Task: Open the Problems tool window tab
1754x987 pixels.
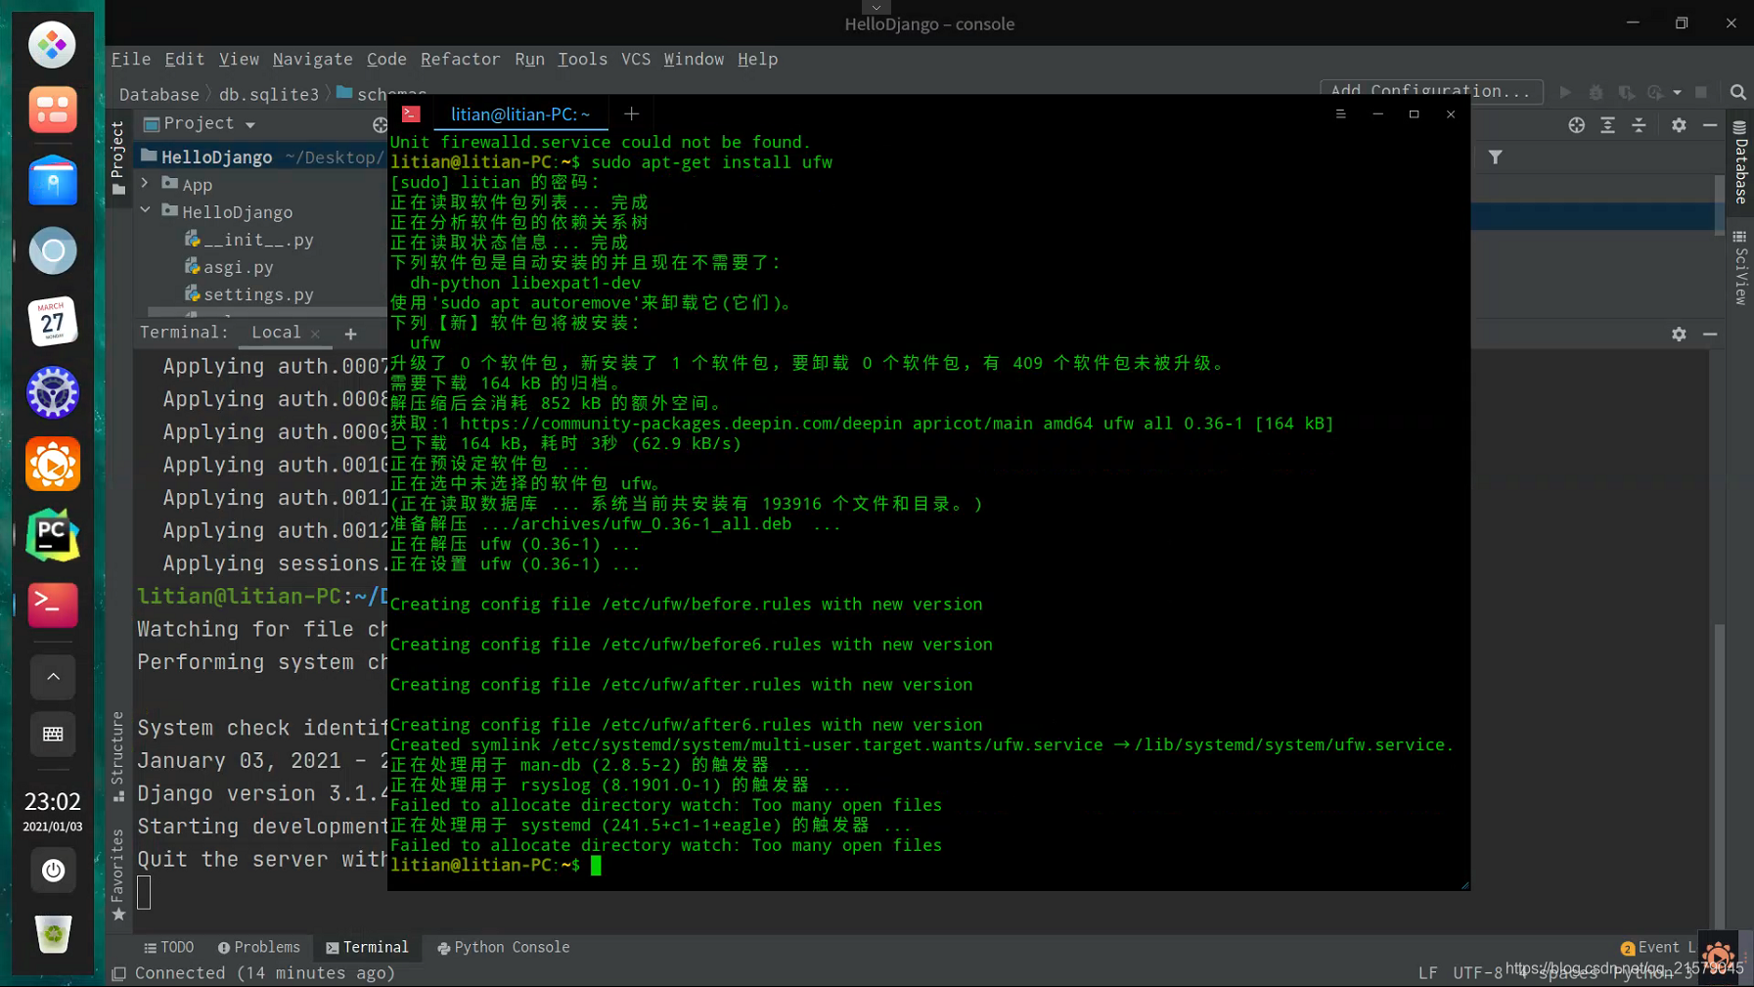Action: pos(258,947)
